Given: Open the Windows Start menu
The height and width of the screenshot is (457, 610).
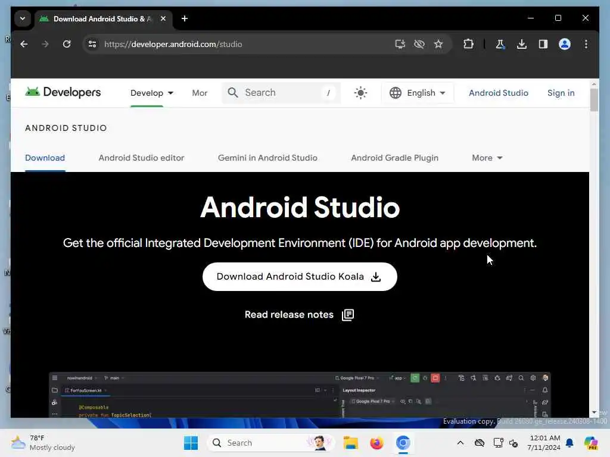Looking at the screenshot, I should (x=191, y=443).
